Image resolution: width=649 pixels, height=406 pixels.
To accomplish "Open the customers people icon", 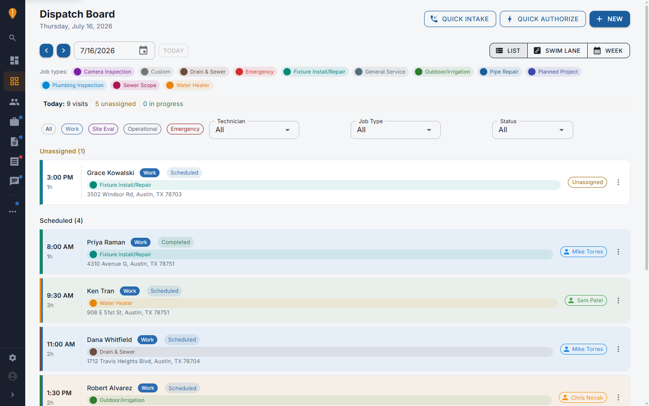I will pyautogui.click(x=14, y=102).
